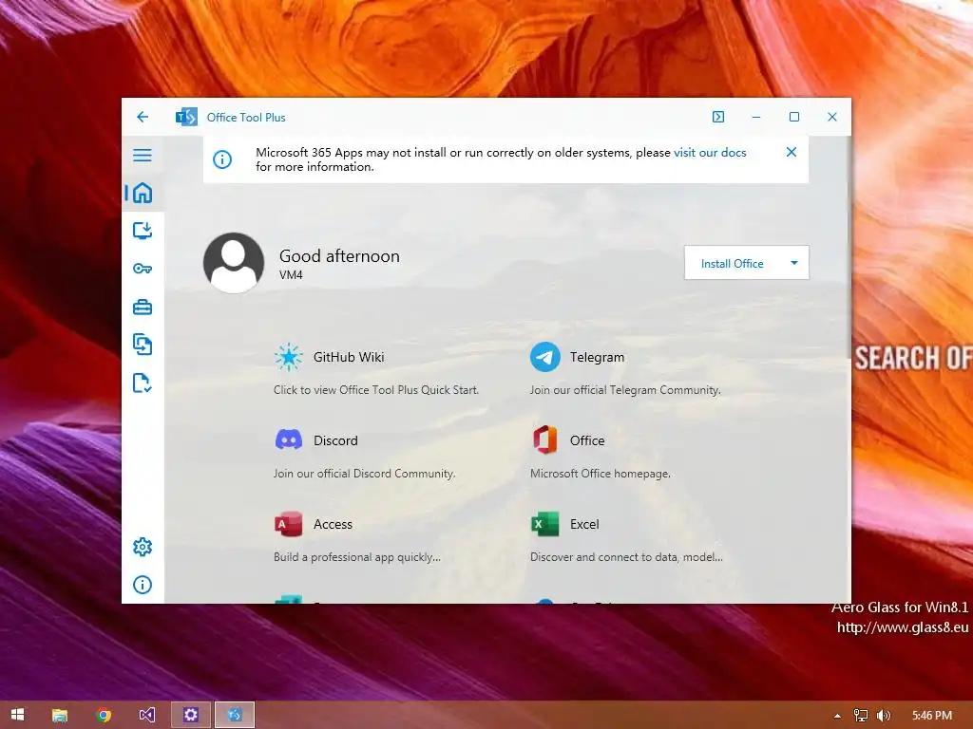Open the document check icon in the sidebar
Viewport: 973px width, 729px height.
click(143, 383)
